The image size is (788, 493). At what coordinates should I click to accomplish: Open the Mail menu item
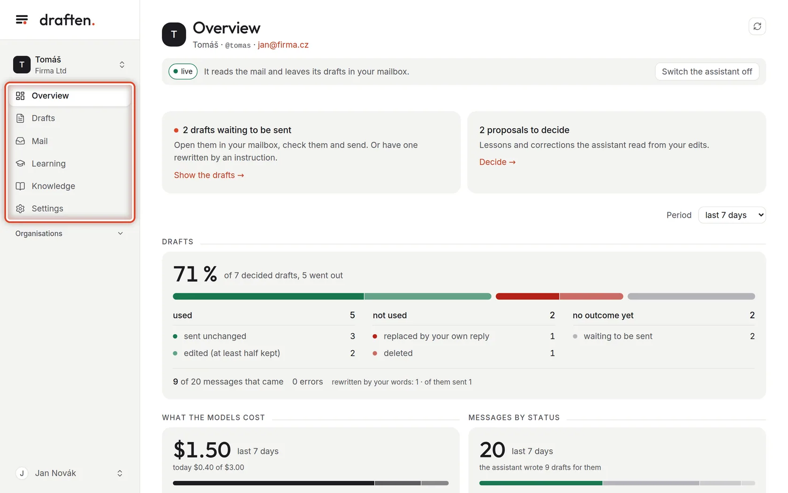pos(69,141)
